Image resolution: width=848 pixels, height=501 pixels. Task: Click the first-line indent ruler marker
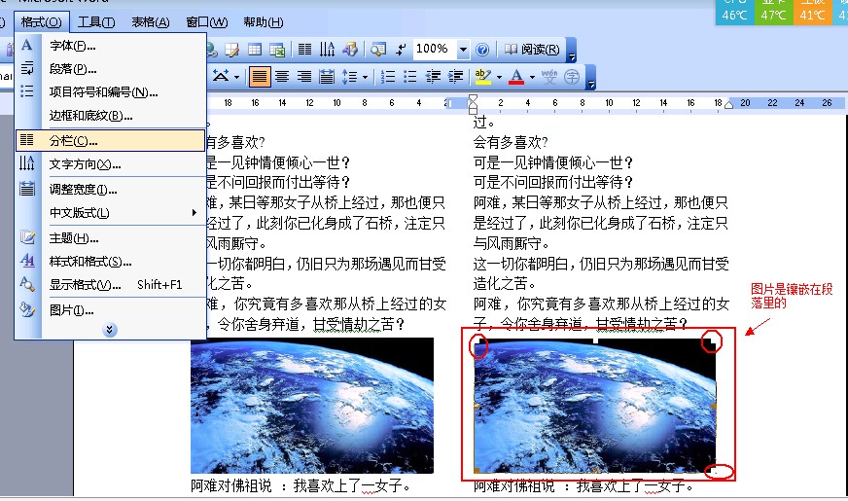pyautogui.click(x=472, y=98)
